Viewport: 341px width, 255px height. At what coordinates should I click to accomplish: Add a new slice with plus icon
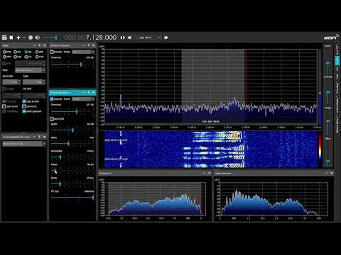tap(18, 38)
